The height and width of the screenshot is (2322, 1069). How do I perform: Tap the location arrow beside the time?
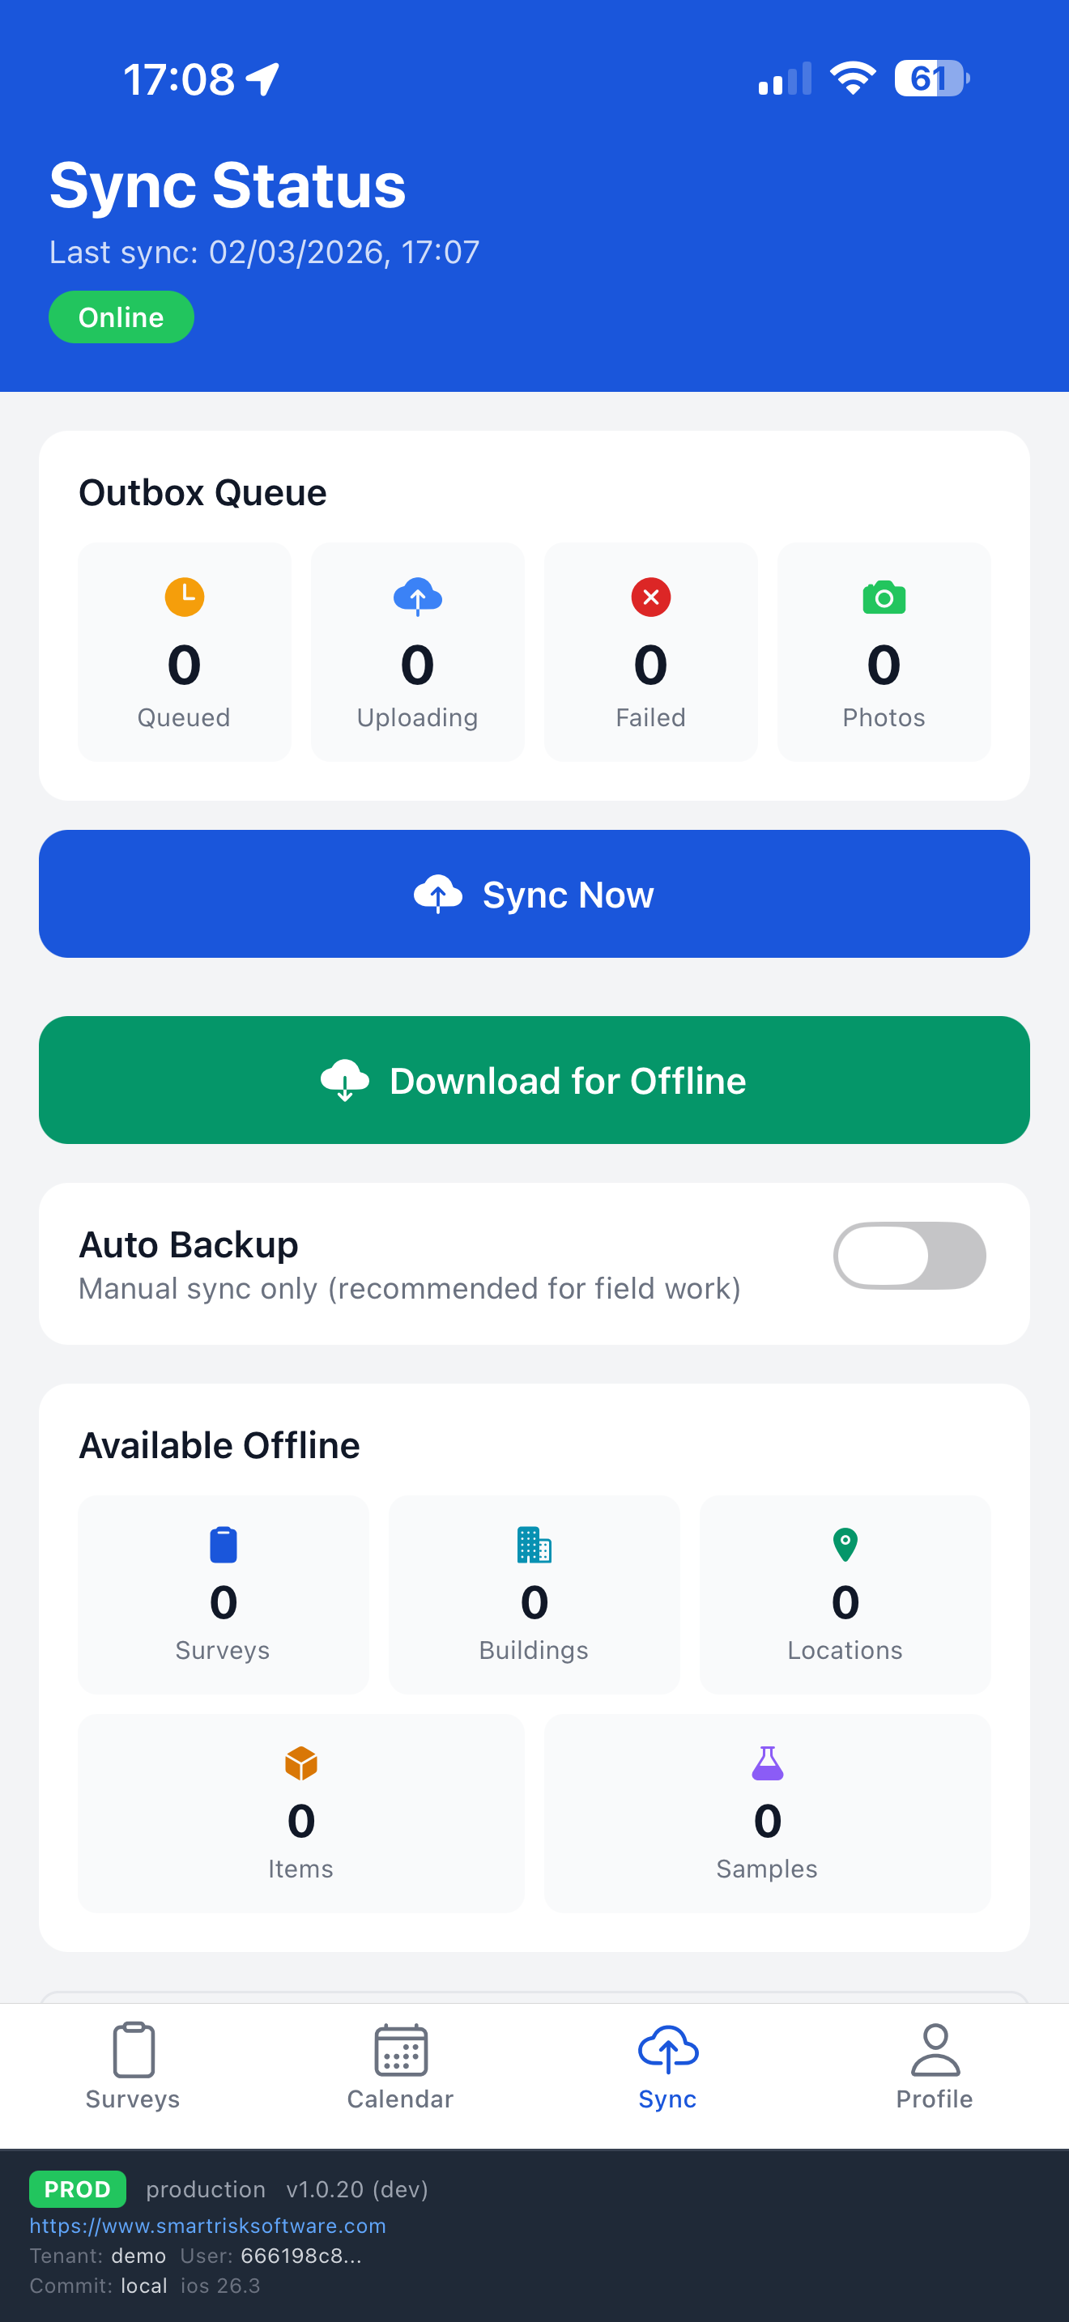[x=263, y=79]
